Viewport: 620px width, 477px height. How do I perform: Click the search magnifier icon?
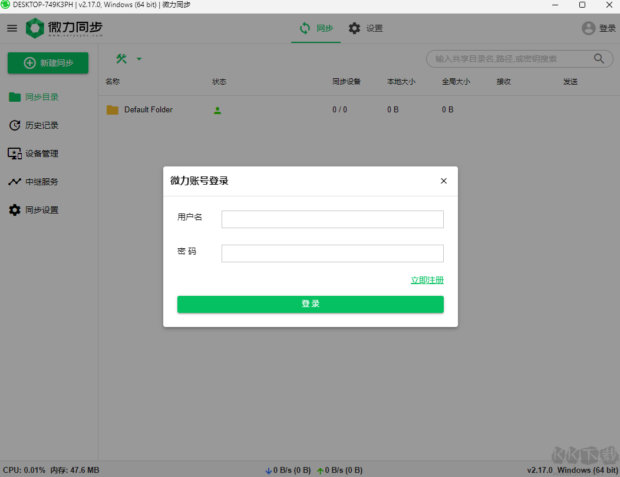point(599,59)
